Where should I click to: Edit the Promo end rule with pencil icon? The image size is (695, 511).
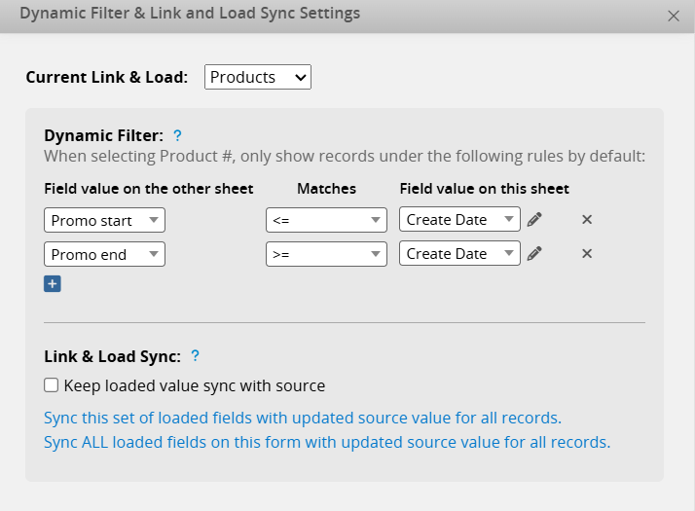coord(534,254)
